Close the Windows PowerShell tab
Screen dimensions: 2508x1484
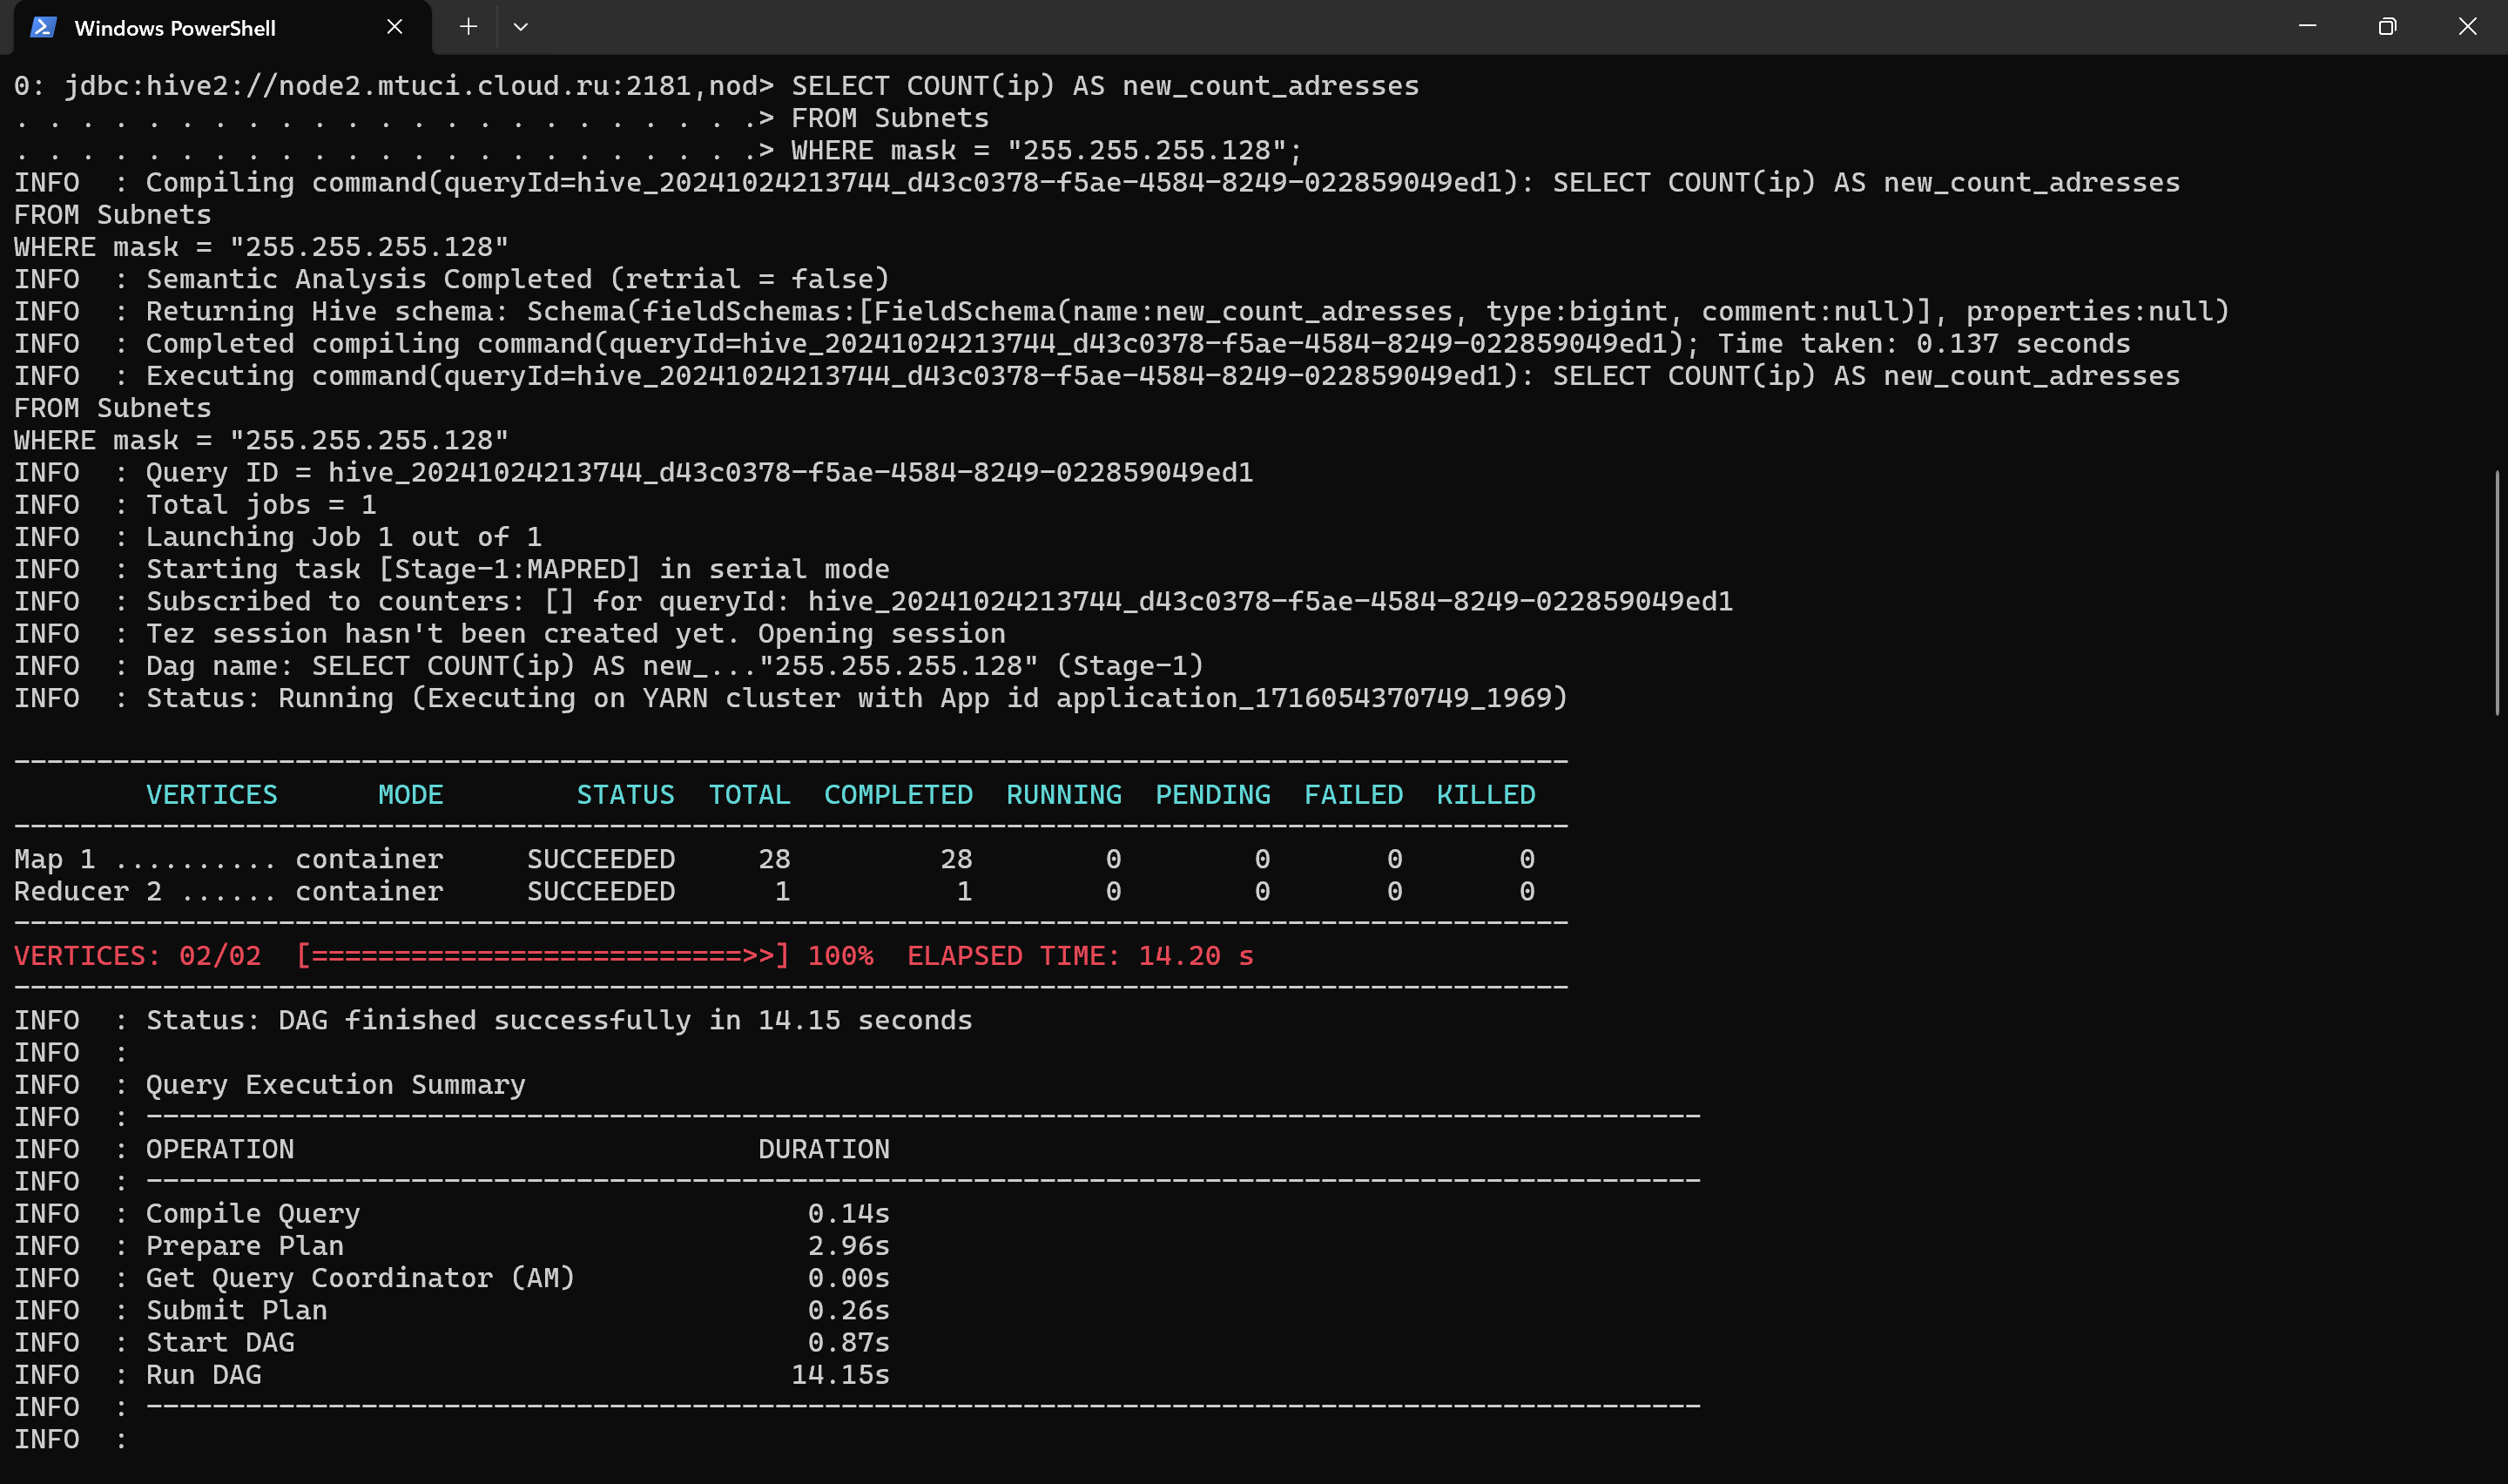tap(394, 27)
